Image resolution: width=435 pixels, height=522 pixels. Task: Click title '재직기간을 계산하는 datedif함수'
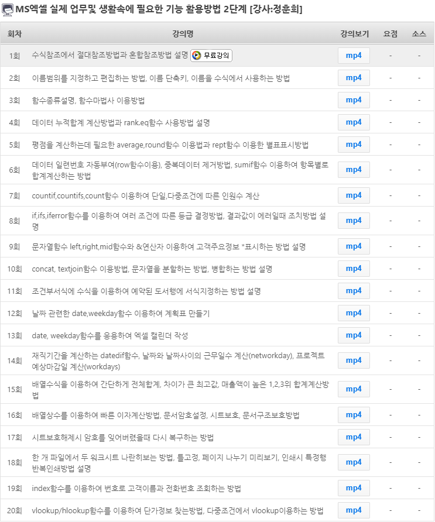click(x=178, y=361)
